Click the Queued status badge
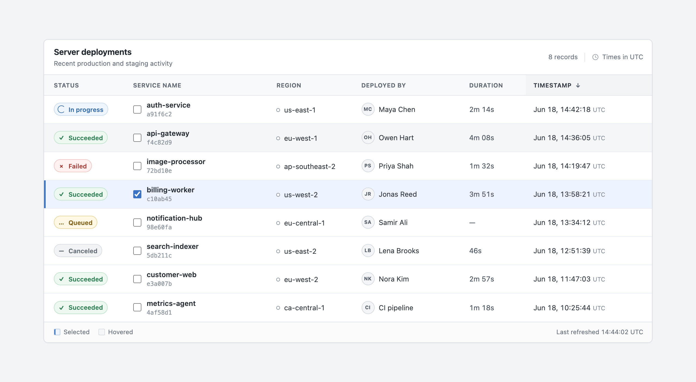The width and height of the screenshot is (696, 382). (76, 223)
